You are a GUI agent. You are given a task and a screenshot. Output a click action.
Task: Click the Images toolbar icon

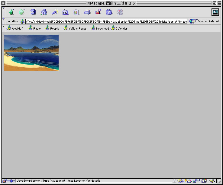[76, 12]
